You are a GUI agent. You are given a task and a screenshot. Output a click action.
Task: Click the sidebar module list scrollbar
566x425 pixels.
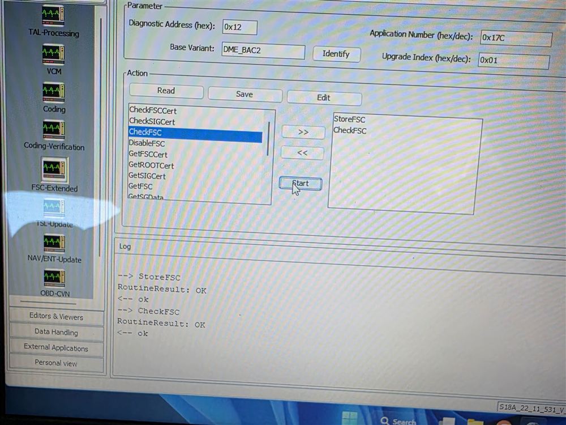tap(100, 137)
